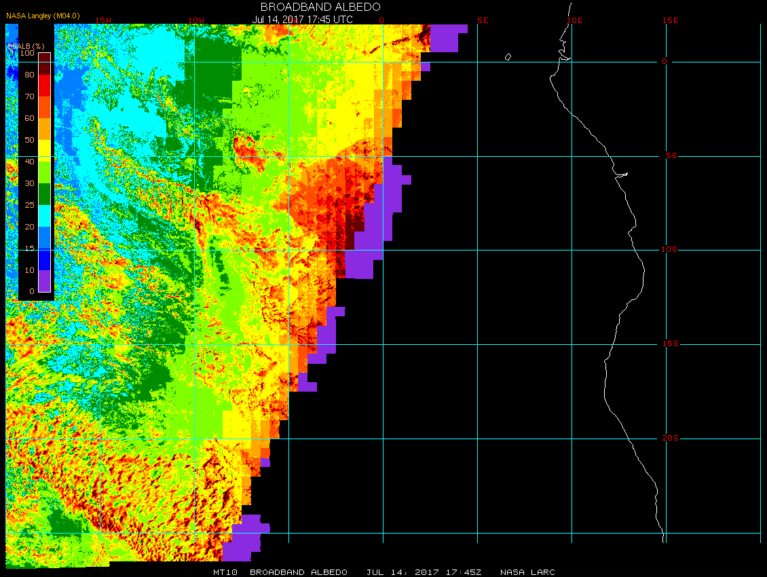Click the "5E" longitude label
Image resolution: width=767 pixels, height=577 pixels.
pyautogui.click(x=483, y=20)
